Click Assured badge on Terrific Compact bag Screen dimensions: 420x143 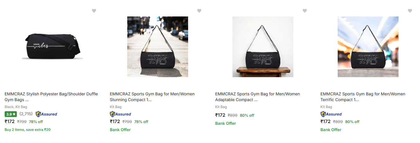331,114
